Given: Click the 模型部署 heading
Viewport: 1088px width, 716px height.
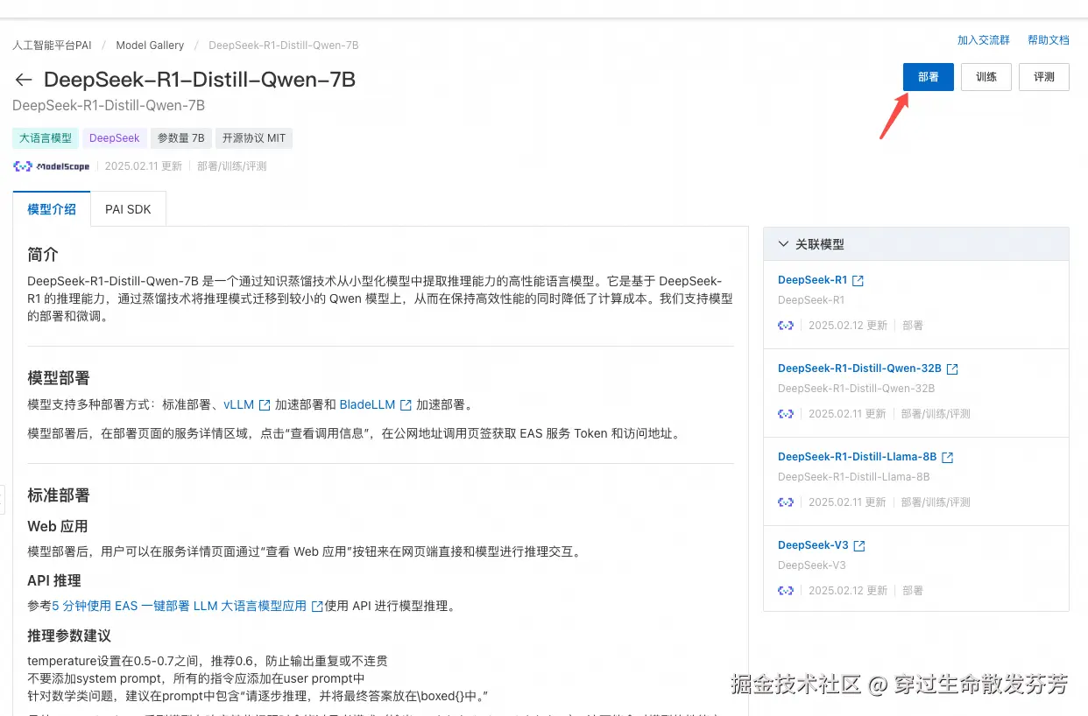Looking at the screenshot, I should 59,378.
